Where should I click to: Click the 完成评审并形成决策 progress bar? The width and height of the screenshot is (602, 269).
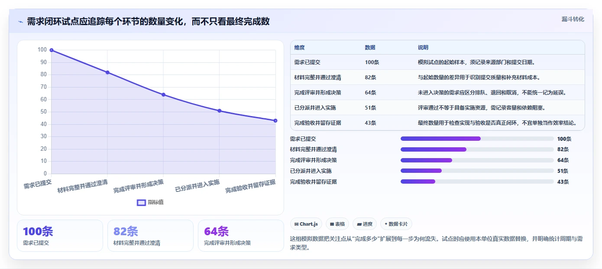(477, 160)
